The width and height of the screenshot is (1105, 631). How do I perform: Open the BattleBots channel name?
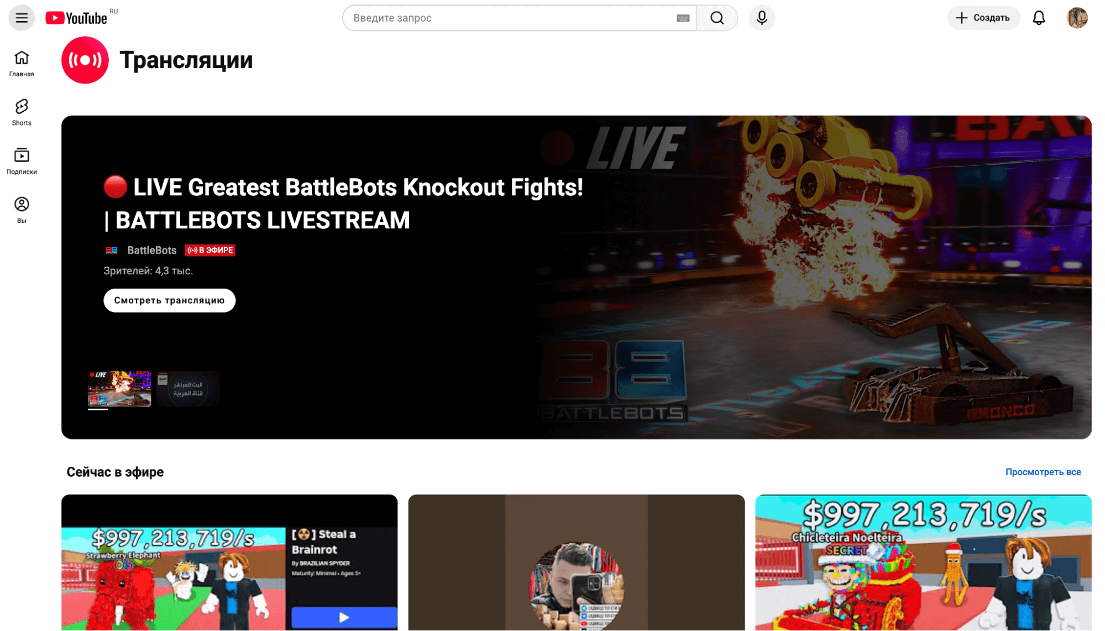[x=151, y=250]
